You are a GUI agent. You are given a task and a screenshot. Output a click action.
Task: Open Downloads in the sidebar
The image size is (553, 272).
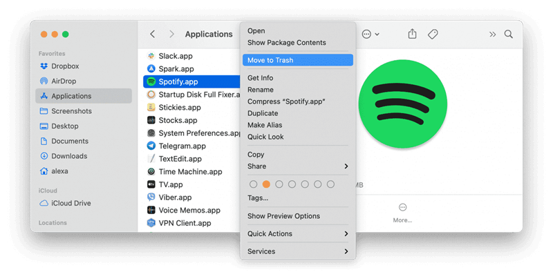pos(63,156)
